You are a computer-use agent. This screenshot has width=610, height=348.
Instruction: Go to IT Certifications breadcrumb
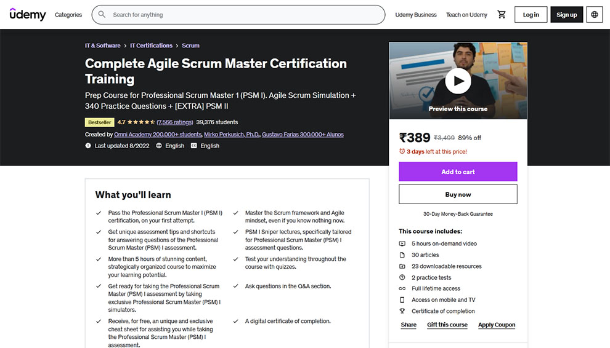(152, 45)
